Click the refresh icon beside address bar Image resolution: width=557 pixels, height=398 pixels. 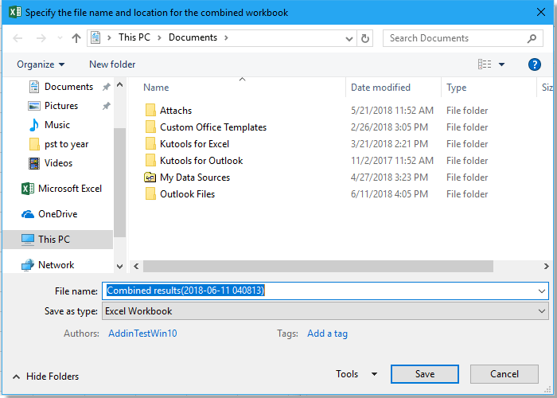pyautogui.click(x=365, y=38)
